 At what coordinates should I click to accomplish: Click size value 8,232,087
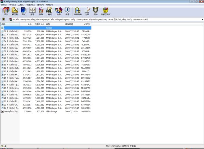point(27,105)
